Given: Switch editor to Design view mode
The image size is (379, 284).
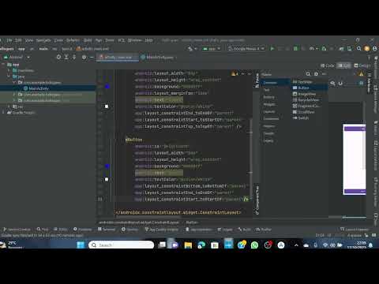Looking at the screenshot, I should coord(362,65).
